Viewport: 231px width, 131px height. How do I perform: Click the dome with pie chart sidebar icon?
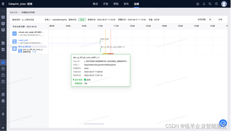[x=3, y=95]
